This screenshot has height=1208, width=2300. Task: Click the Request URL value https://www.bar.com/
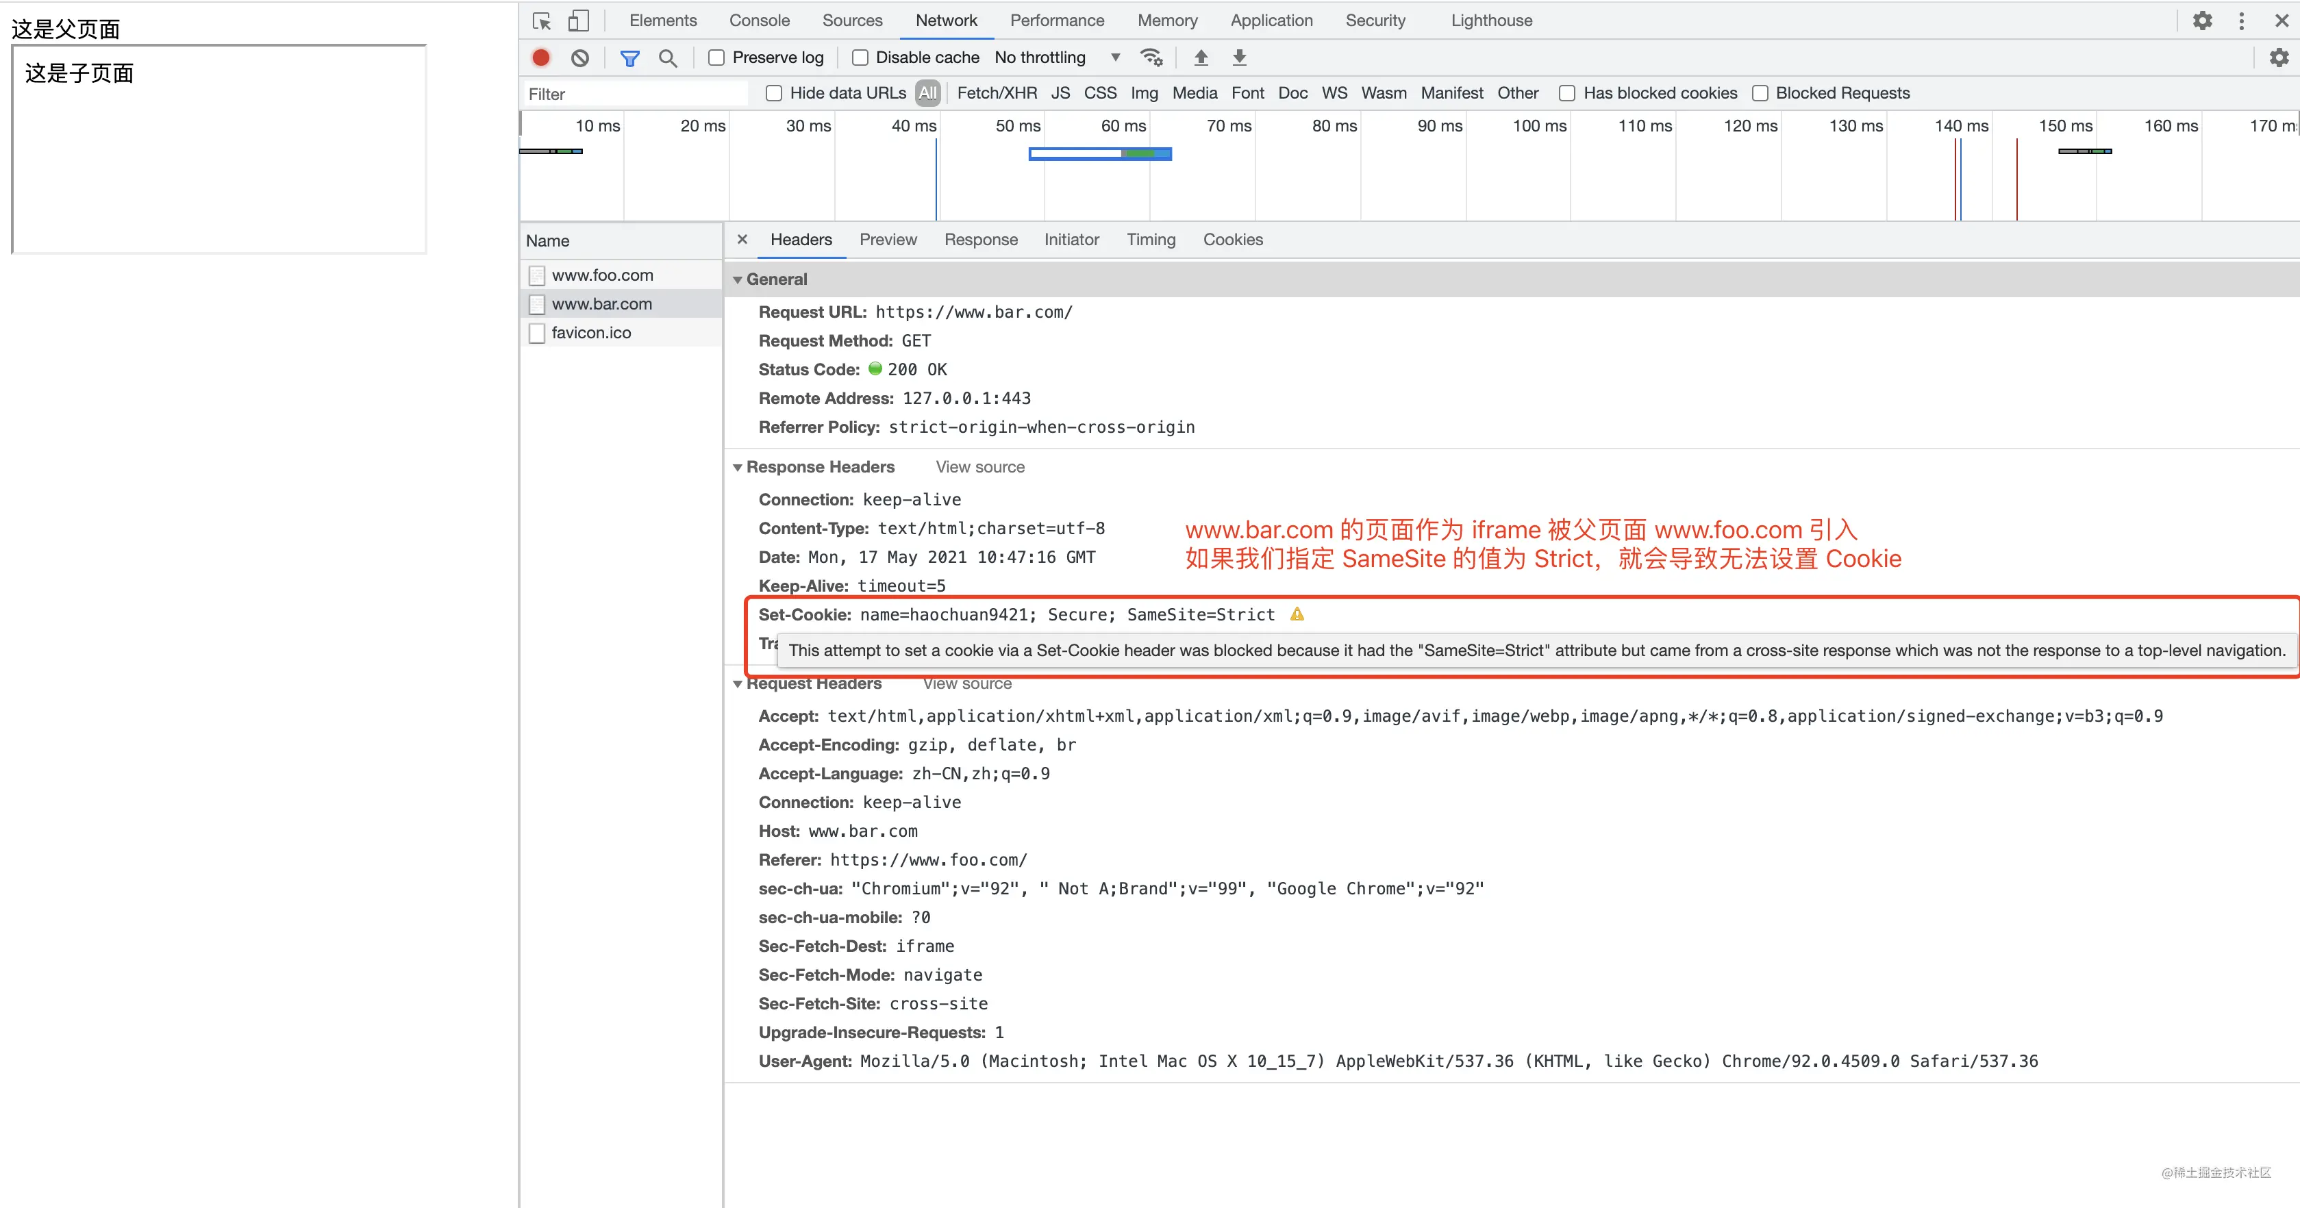[973, 312]
